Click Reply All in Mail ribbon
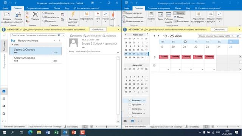 point(51,17)
